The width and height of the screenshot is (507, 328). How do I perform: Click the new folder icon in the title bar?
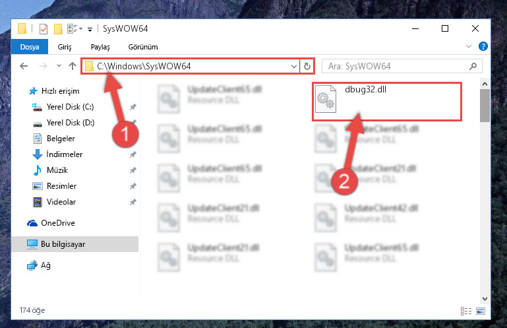tap(58, 29)
